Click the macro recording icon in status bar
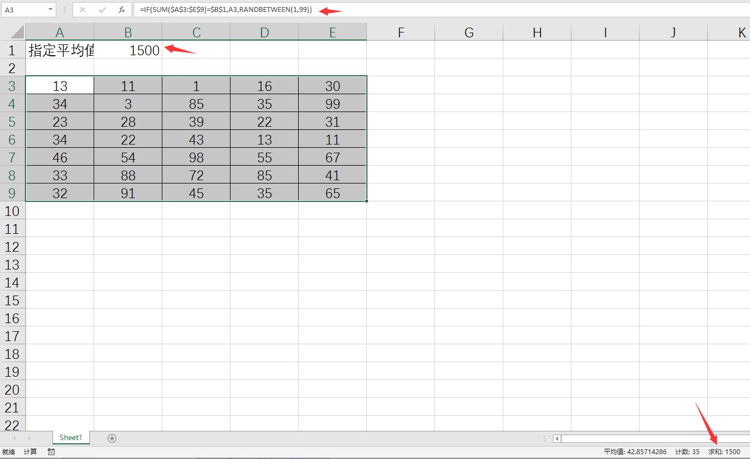The height and width of the screenshot is (459, 750). (x=51, y=451)
